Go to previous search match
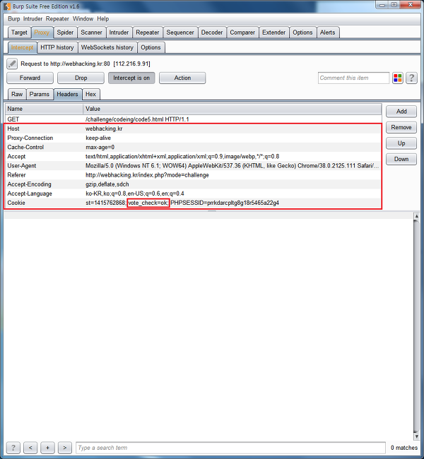 click(30, 447)
